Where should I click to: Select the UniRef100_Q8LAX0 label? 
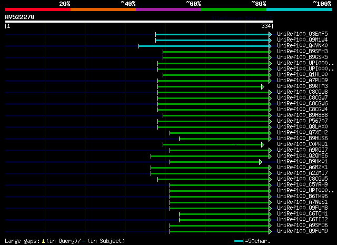click(x=302, y=127)
